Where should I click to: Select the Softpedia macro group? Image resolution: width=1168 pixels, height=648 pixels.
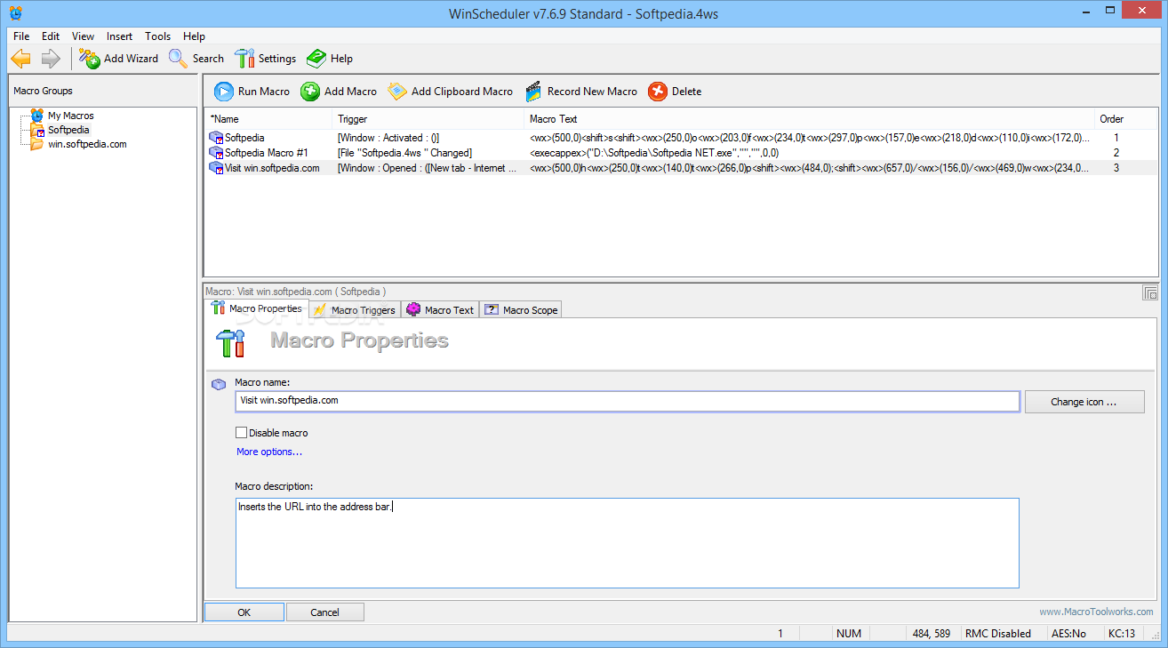point(68,130)
